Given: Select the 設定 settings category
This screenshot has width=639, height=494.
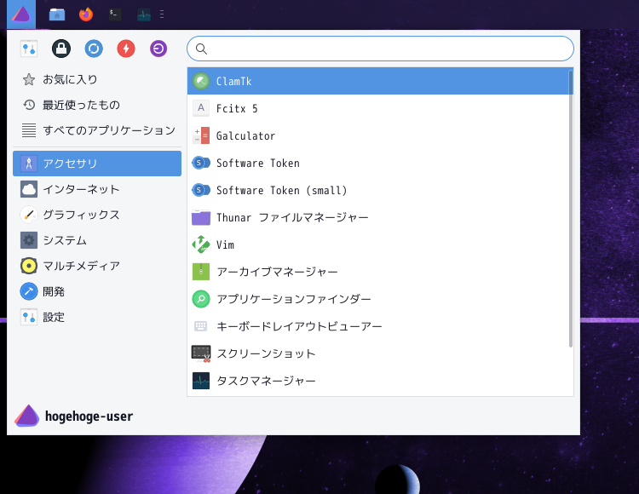Looking at the screenshot, I should 97,317.
